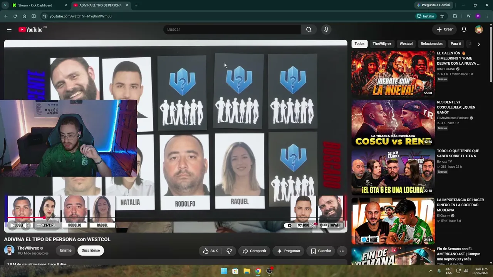Open YouTube notifications bell
This screenshot has height=277, width=493.
click(x=464, y=30)
